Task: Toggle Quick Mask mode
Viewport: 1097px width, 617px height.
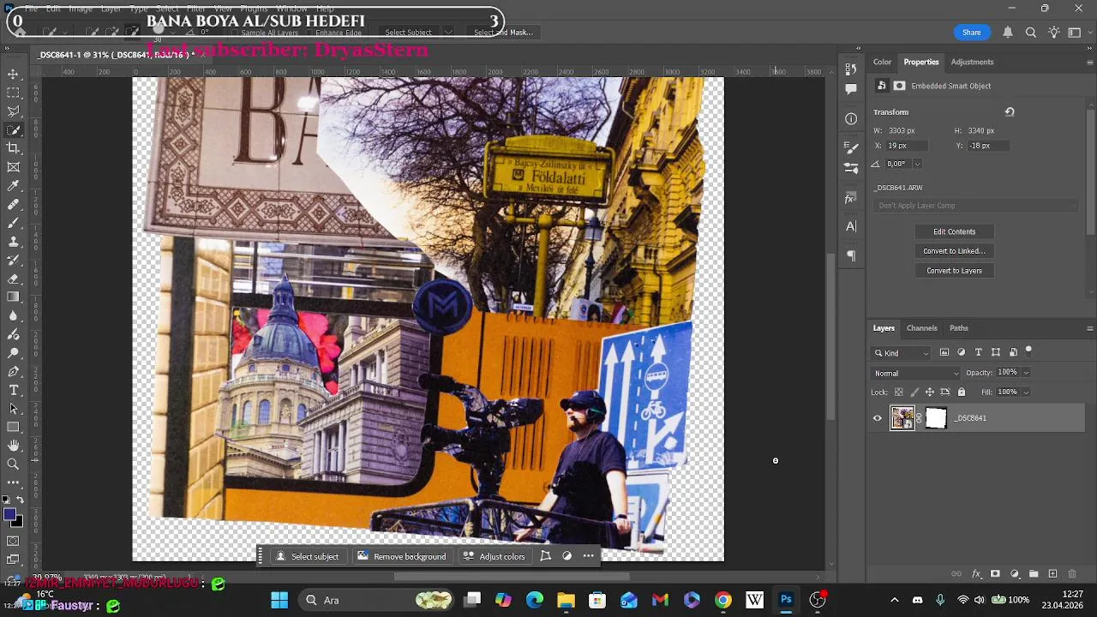Action: tap(13, 541)
